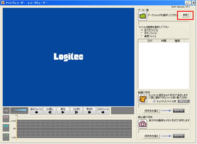Toggle the チェックしたファイル数 checkbox

154,101
